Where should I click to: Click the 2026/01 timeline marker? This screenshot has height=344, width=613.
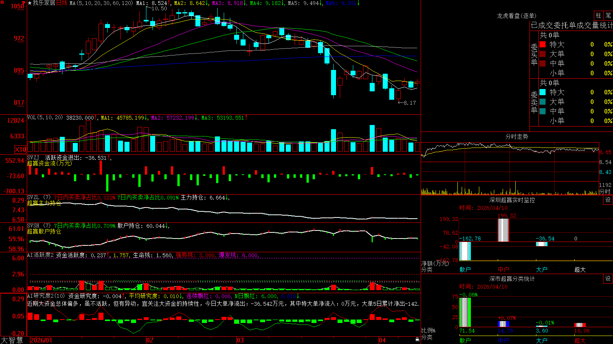pos(41,340)
